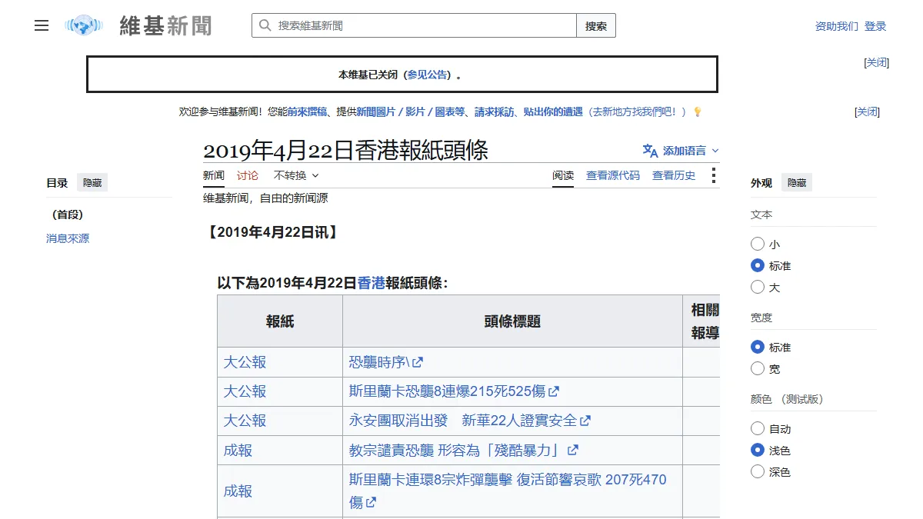Open the 参见公告 announcement link
This screenshot has height=519, width=923.
click(427, 75)
